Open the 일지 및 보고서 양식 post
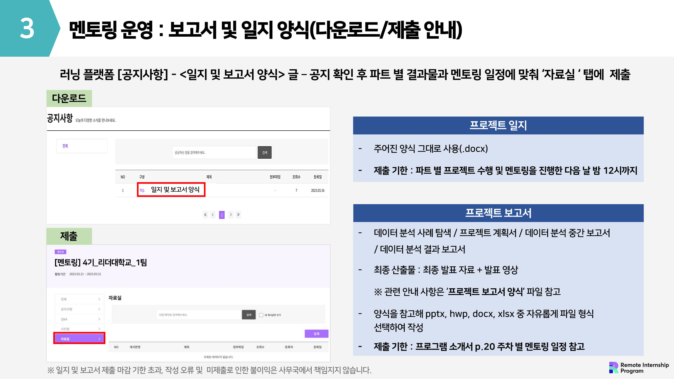674x379 pixels. coord(175,190)
